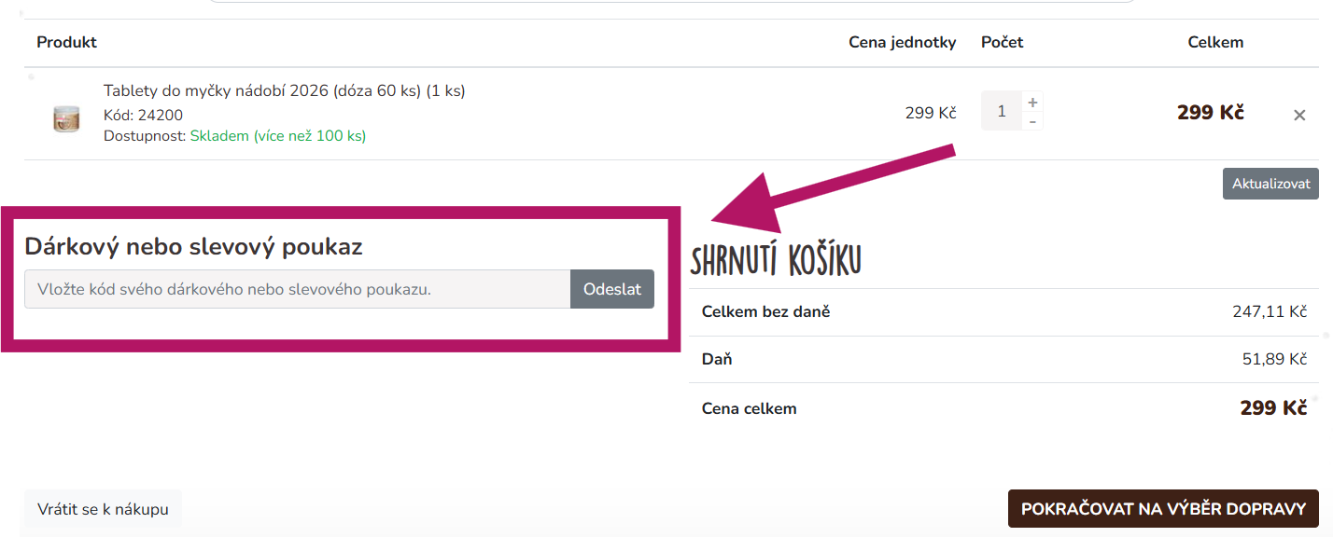The image size is (1333, 537).
Task: Click the Shrnutí košíku heading
Action: click(x=776, y=260)
